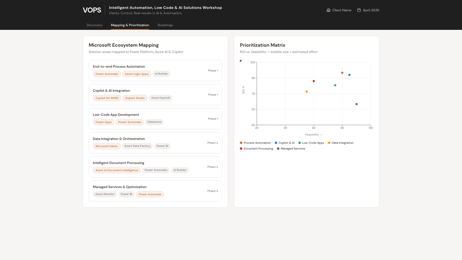Click Phase 2 label on Intelligent Document Processing
Viewport: 462px width, 260px height.
pyautogui.click(x=213, y=167)
